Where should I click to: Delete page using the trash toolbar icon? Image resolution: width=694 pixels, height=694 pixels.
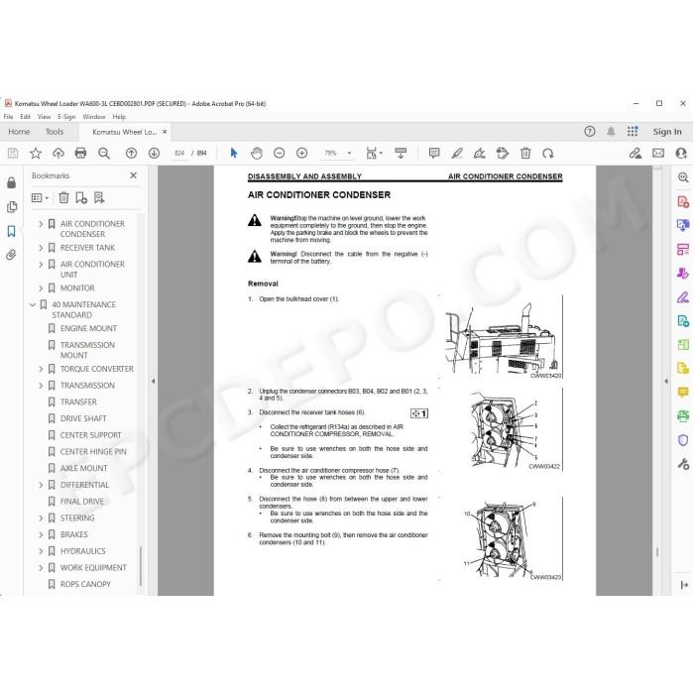(525, 153)
